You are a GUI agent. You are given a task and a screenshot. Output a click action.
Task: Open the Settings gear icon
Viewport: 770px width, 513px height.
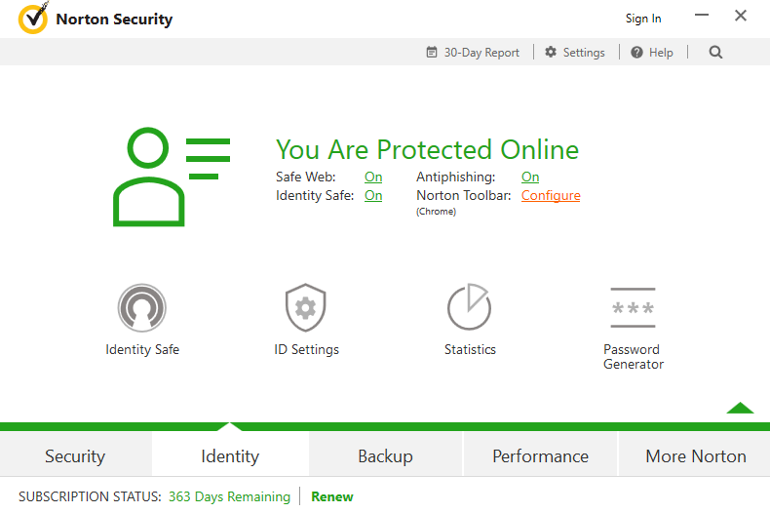[551, 52]
